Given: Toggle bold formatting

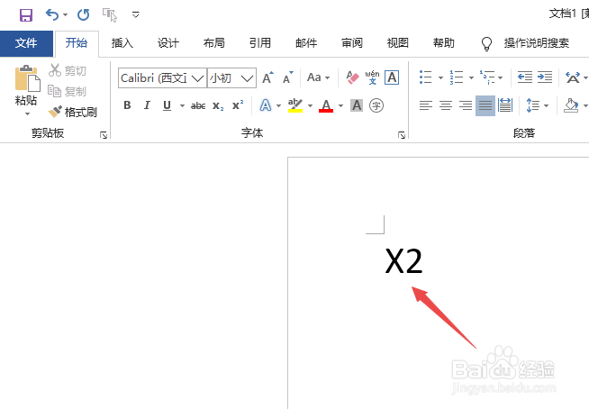Looking at the screenshot, I should coord(127,105).
